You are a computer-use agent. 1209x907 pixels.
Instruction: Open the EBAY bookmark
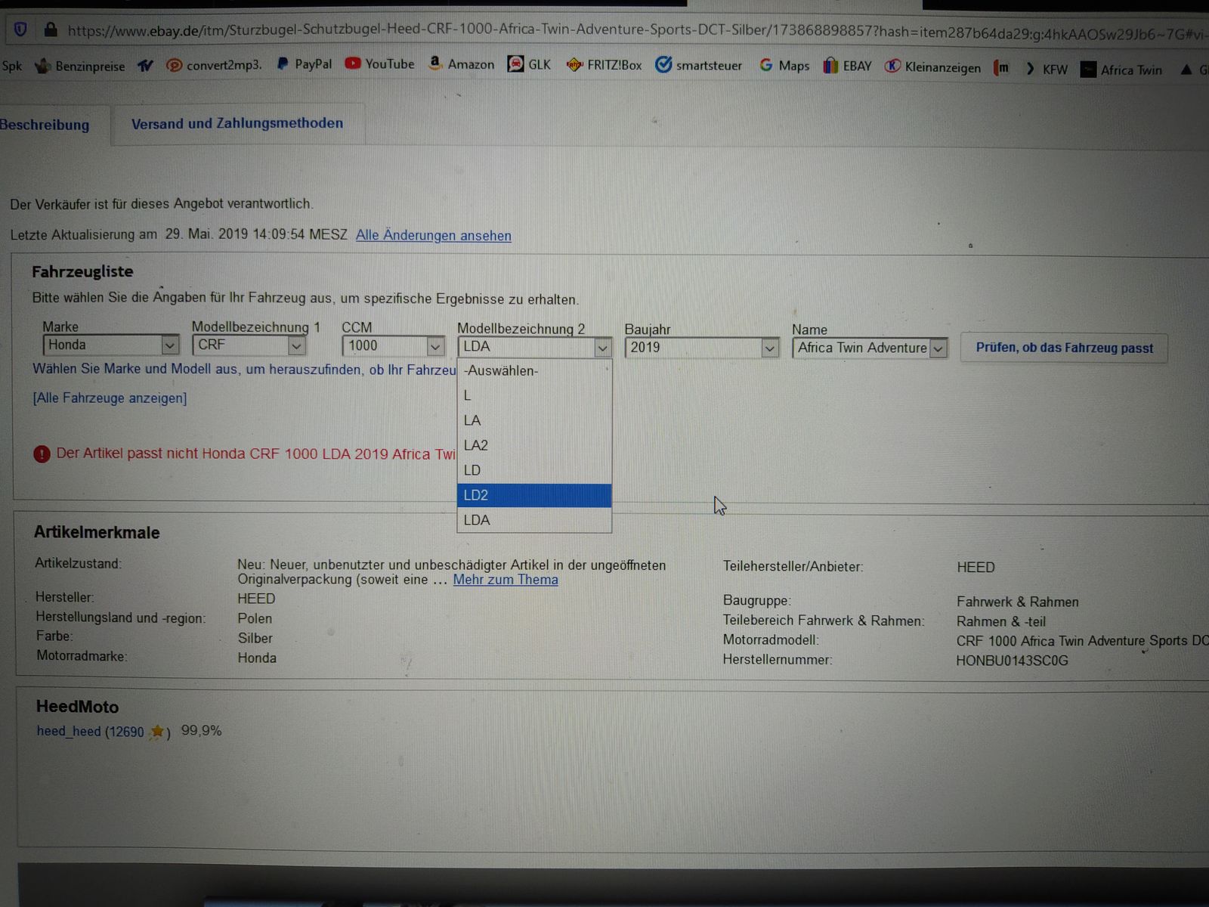pyautogui.click(x=848, y=66)
